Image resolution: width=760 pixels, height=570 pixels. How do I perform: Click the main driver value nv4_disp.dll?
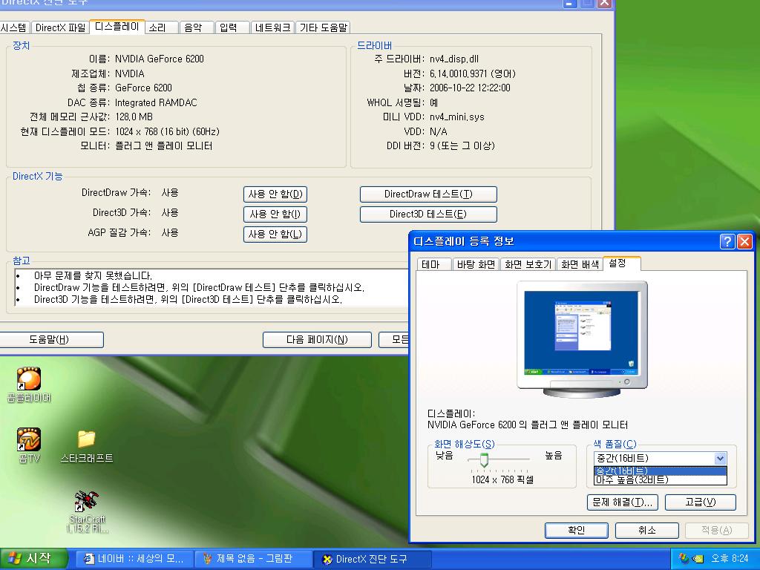click(x=454, y=59)
